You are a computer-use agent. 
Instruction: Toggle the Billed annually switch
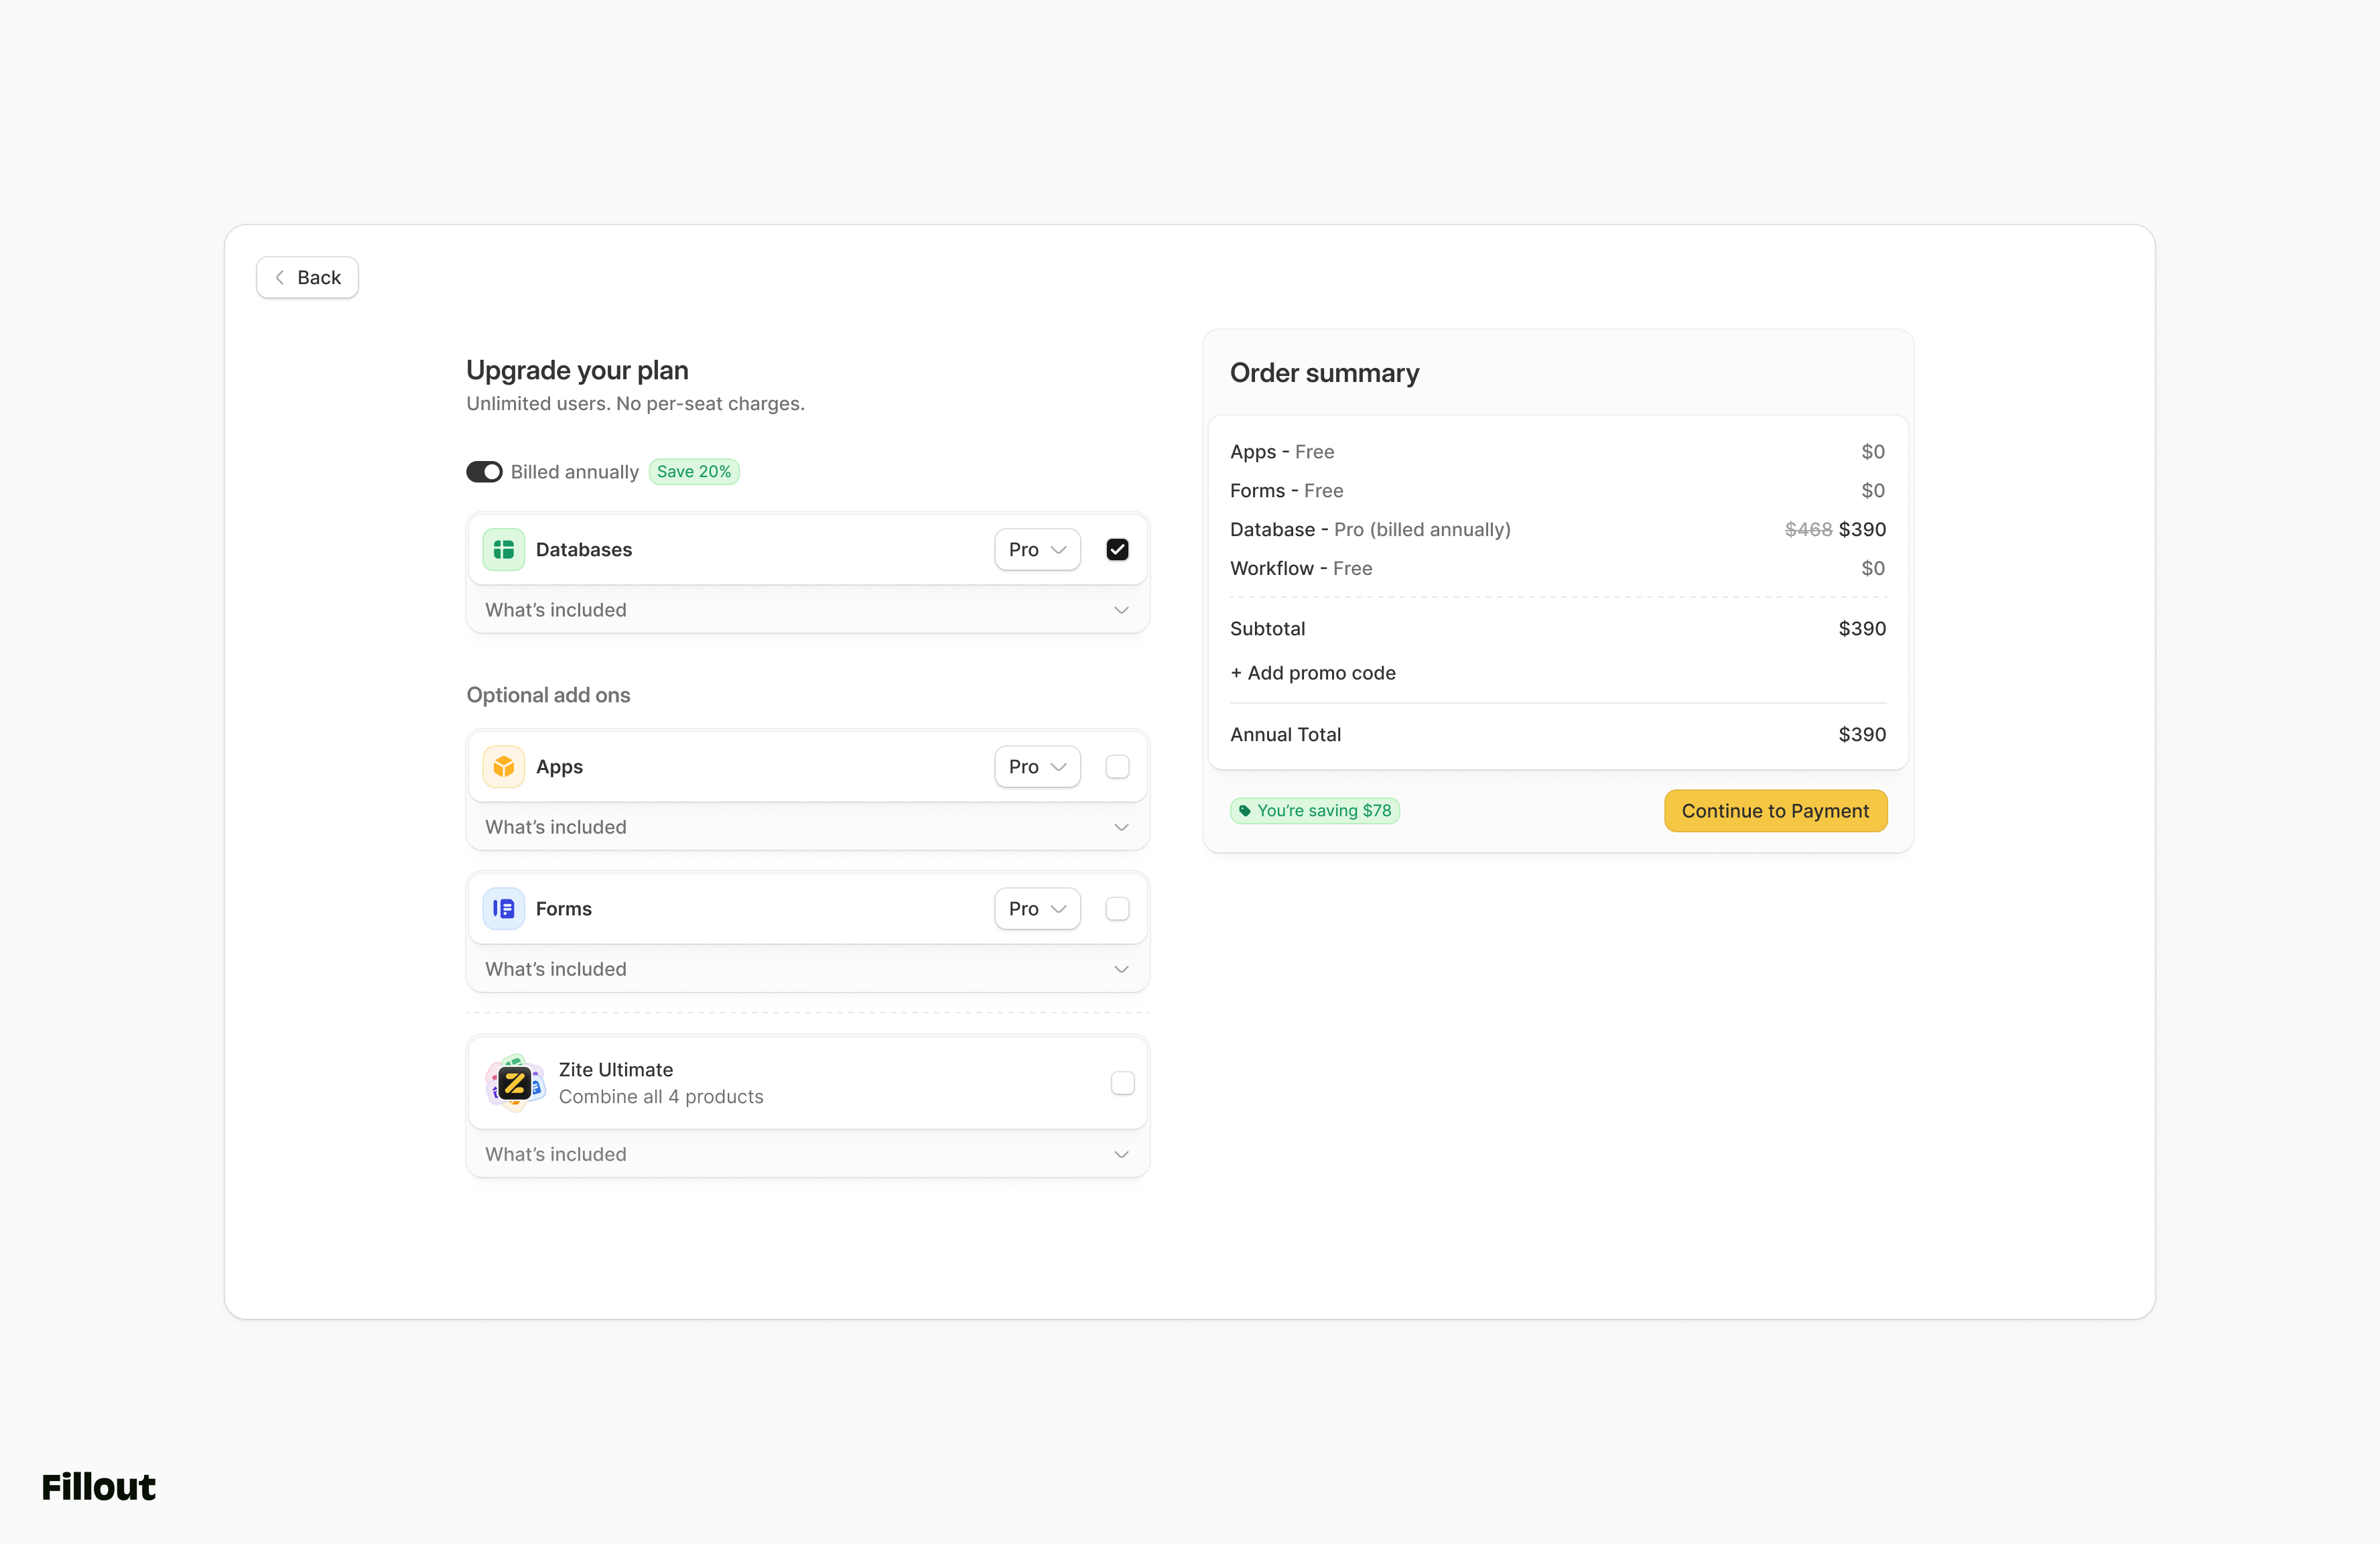click(484, 471)
